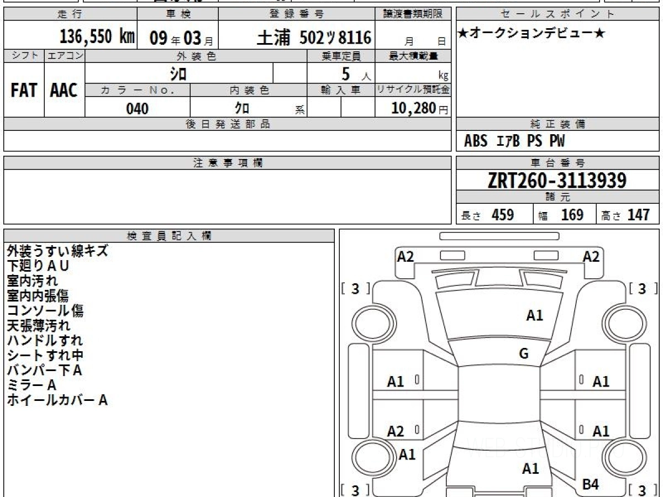This screenshot has height=497, width=663.
Task: Click the B4 damage mark on diagram
Action: 591,484
